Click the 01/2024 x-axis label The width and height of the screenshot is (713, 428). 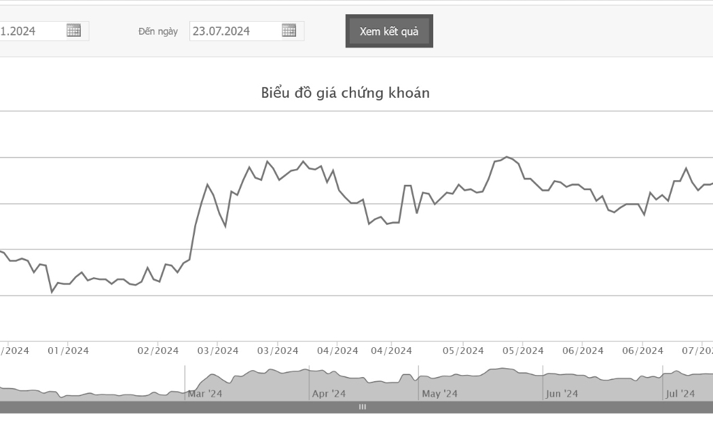(68, 351)
